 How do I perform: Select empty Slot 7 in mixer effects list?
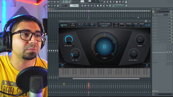pyautogui.click(x=160, y=33)
